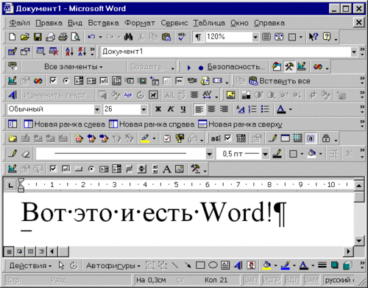This screenshot has width=368, height=288.
Task: Click the yellow Highlight marker in reviewing toolbar
Action: point(145,138)
